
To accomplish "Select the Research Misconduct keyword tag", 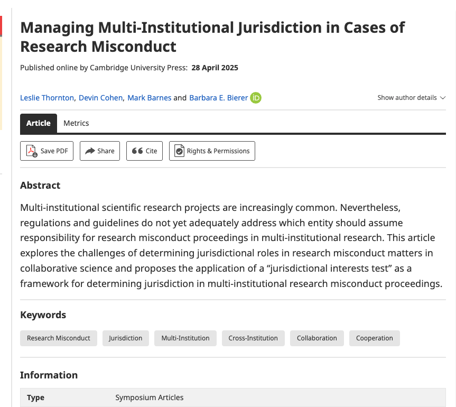I will tap(59, 338).
